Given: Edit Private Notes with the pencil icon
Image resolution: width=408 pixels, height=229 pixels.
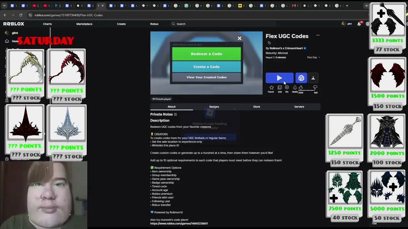Looking at the screenshot, I should (x=175, y=114).
